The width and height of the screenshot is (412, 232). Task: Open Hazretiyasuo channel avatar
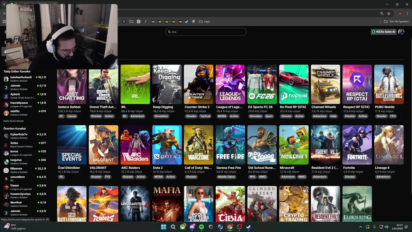(6, 104)
